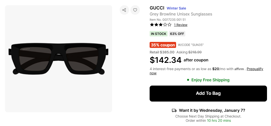
Task: Click the Enjoy Free Shipping text
Action: 210,80
